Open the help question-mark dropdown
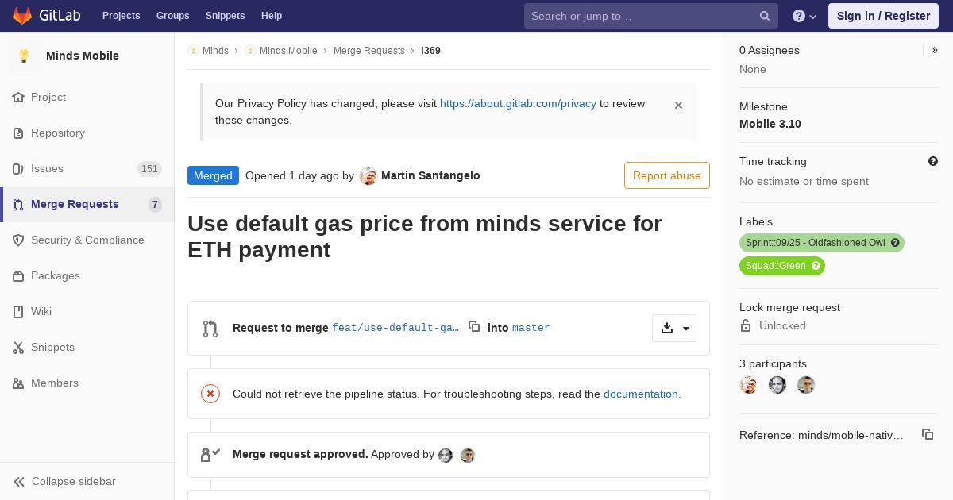This screenshot has height=500, width=953. click(x=804, y=16)
